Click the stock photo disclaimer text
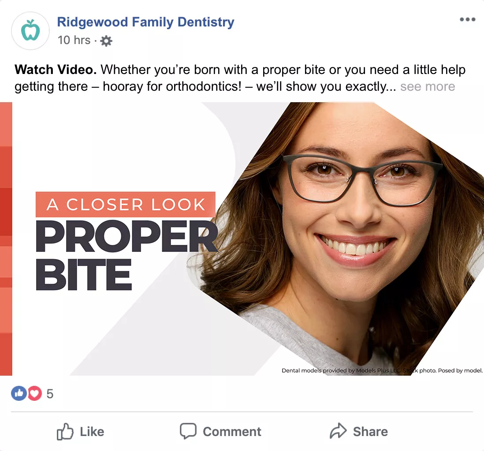The image size is (484, 451). (381, 370)
